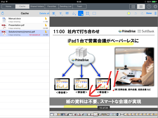Switch to list view
This screenshot has width=158, height=118.
141,7
